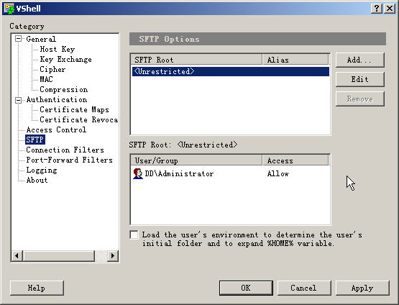Open Port-Forward Filters category
Viewport: 399px width, 305px height.
tap(69, 160)
